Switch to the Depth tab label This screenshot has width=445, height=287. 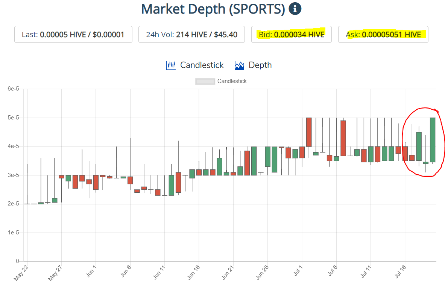[x=260, y=65]
